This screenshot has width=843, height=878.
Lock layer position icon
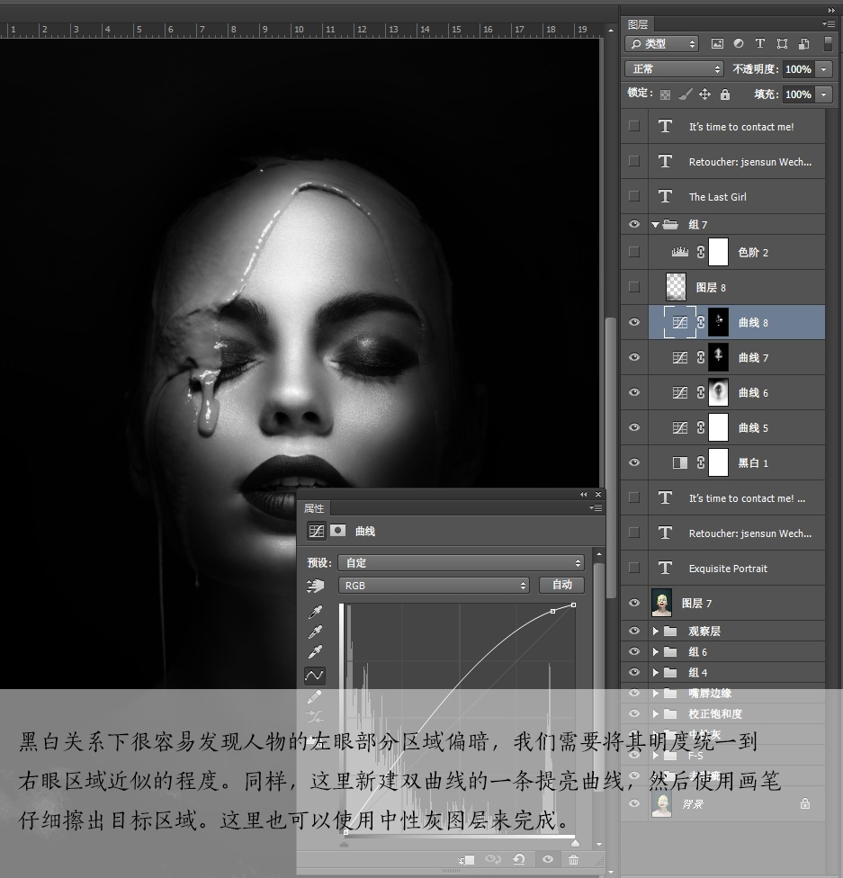pos(704,94)
